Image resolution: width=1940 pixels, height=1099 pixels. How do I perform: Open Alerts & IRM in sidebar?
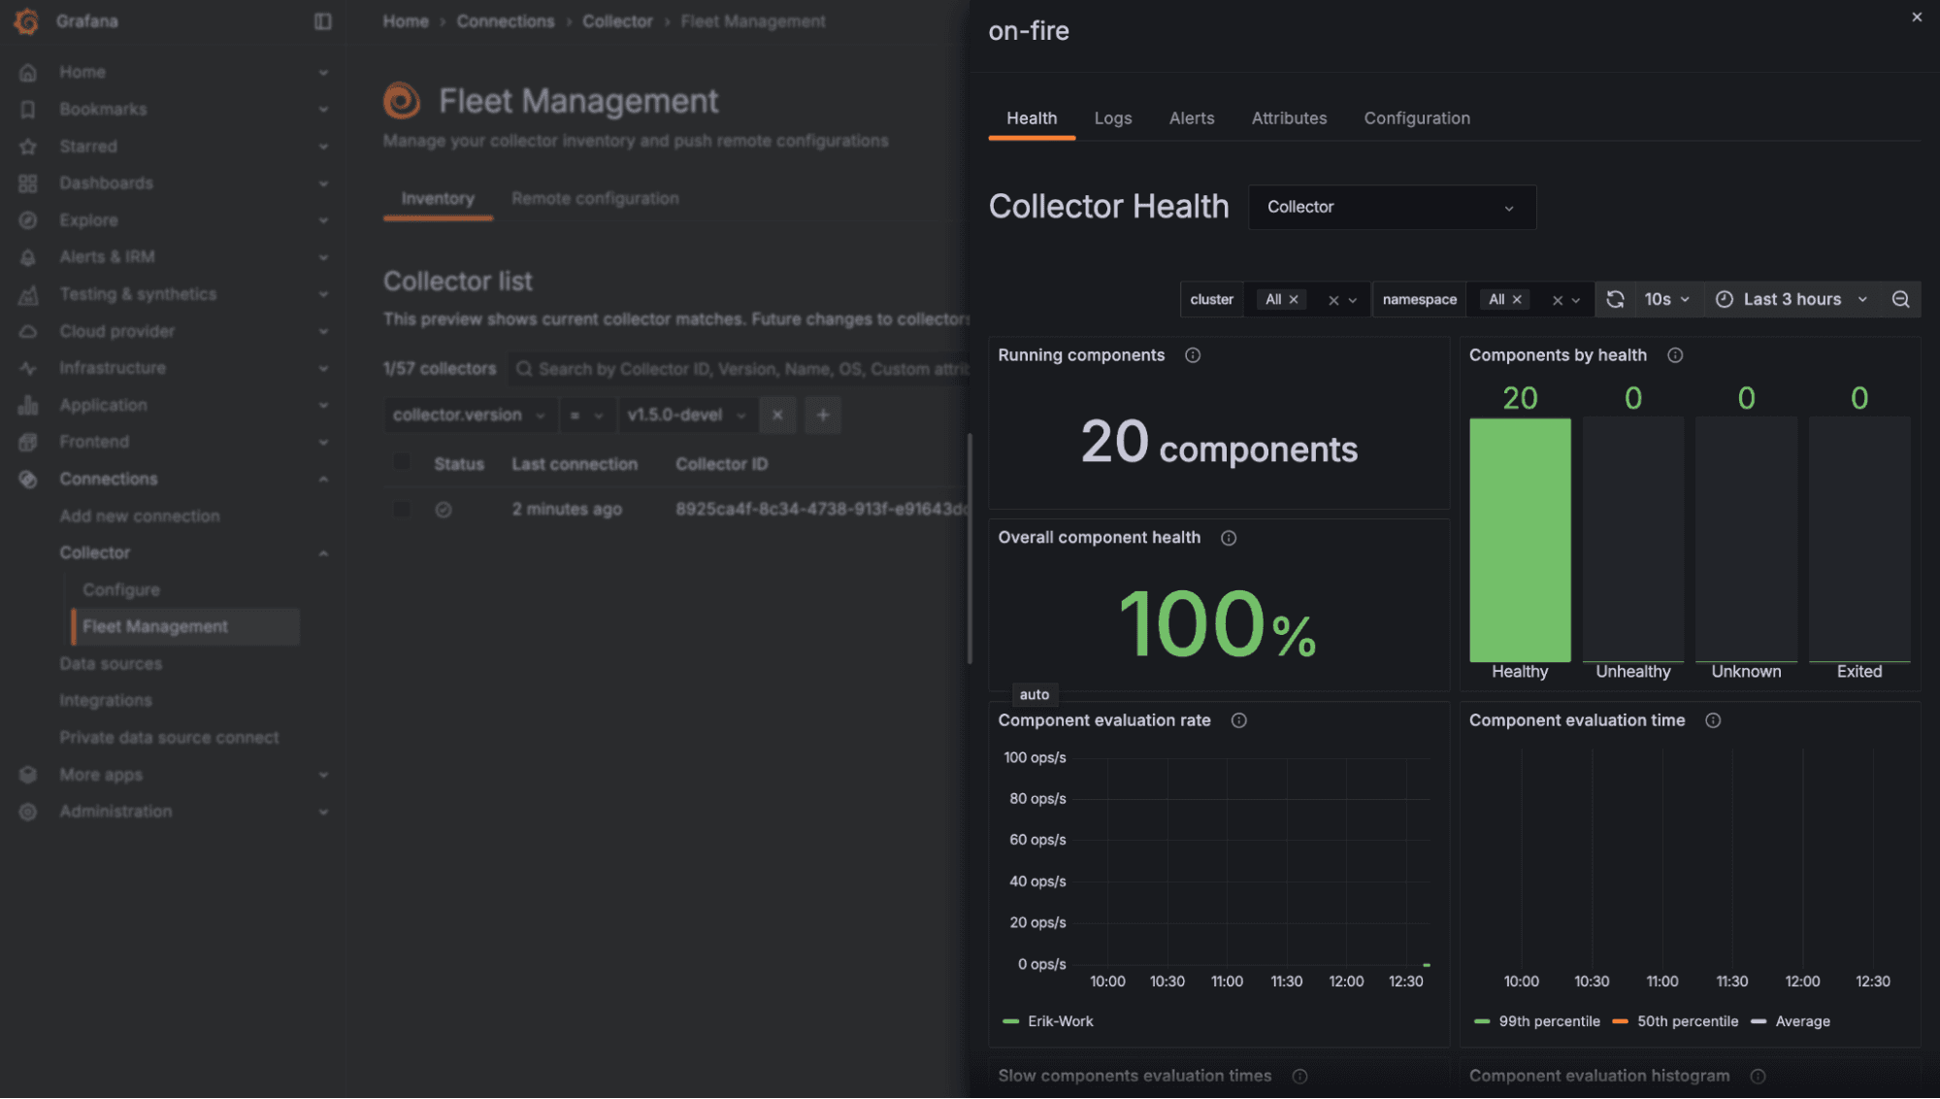[x=107, y=256]
